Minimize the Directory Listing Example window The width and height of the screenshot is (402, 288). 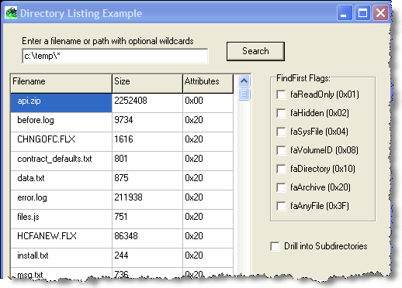pos(345,13)
